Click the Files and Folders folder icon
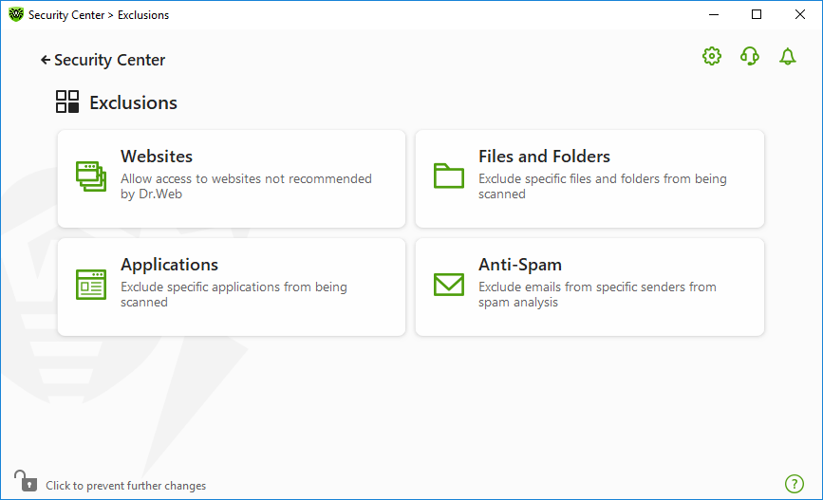 click(449, 176)
